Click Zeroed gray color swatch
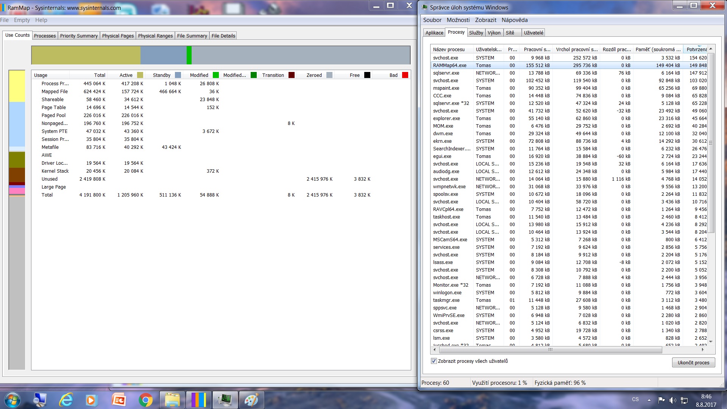 pyautogui.click(x=329, y=75)
